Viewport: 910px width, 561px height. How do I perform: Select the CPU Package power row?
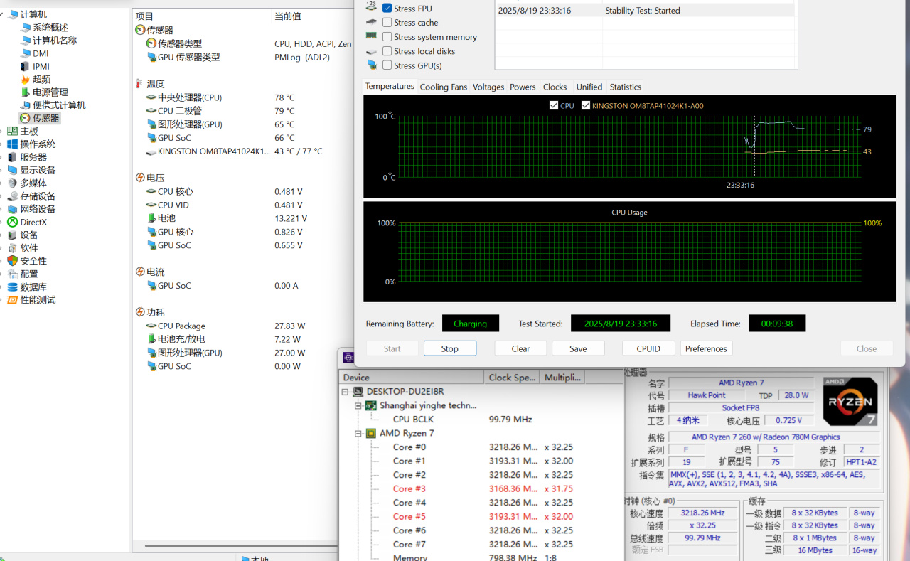(242, 326)
